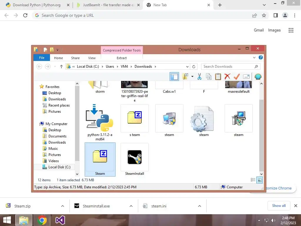Click Show all downloads button
Image resolution: width=301 pixels, height=226 pixels.
point(279,206)
